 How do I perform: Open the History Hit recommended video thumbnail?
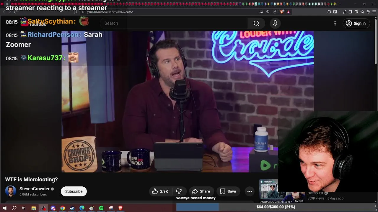coord(282,191)
